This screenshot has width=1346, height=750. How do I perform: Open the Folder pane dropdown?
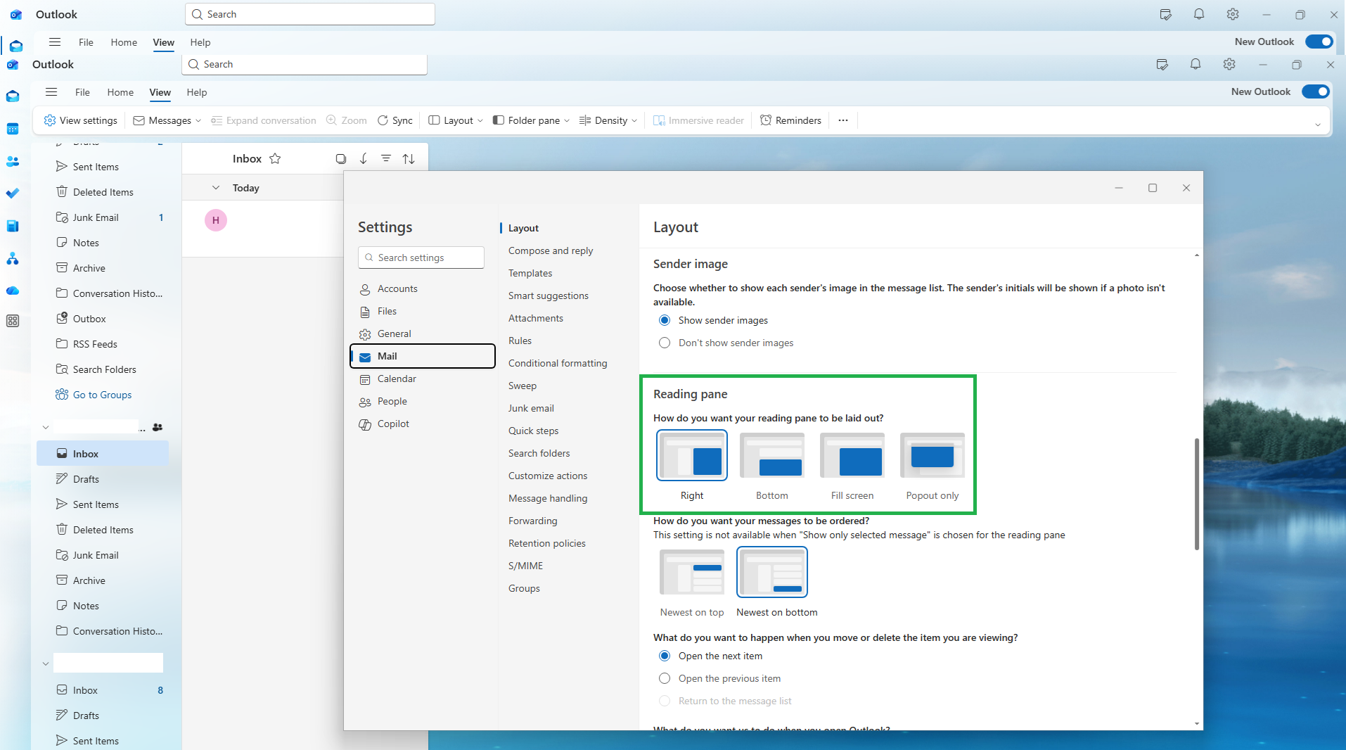(531, 120)
